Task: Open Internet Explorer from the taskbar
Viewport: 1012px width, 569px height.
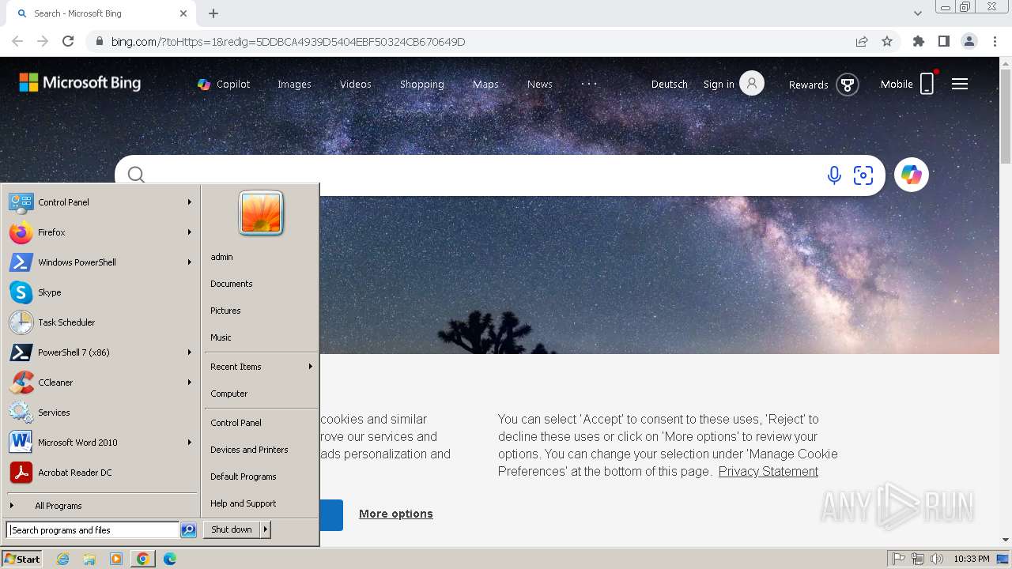Action: click(63, 559)
